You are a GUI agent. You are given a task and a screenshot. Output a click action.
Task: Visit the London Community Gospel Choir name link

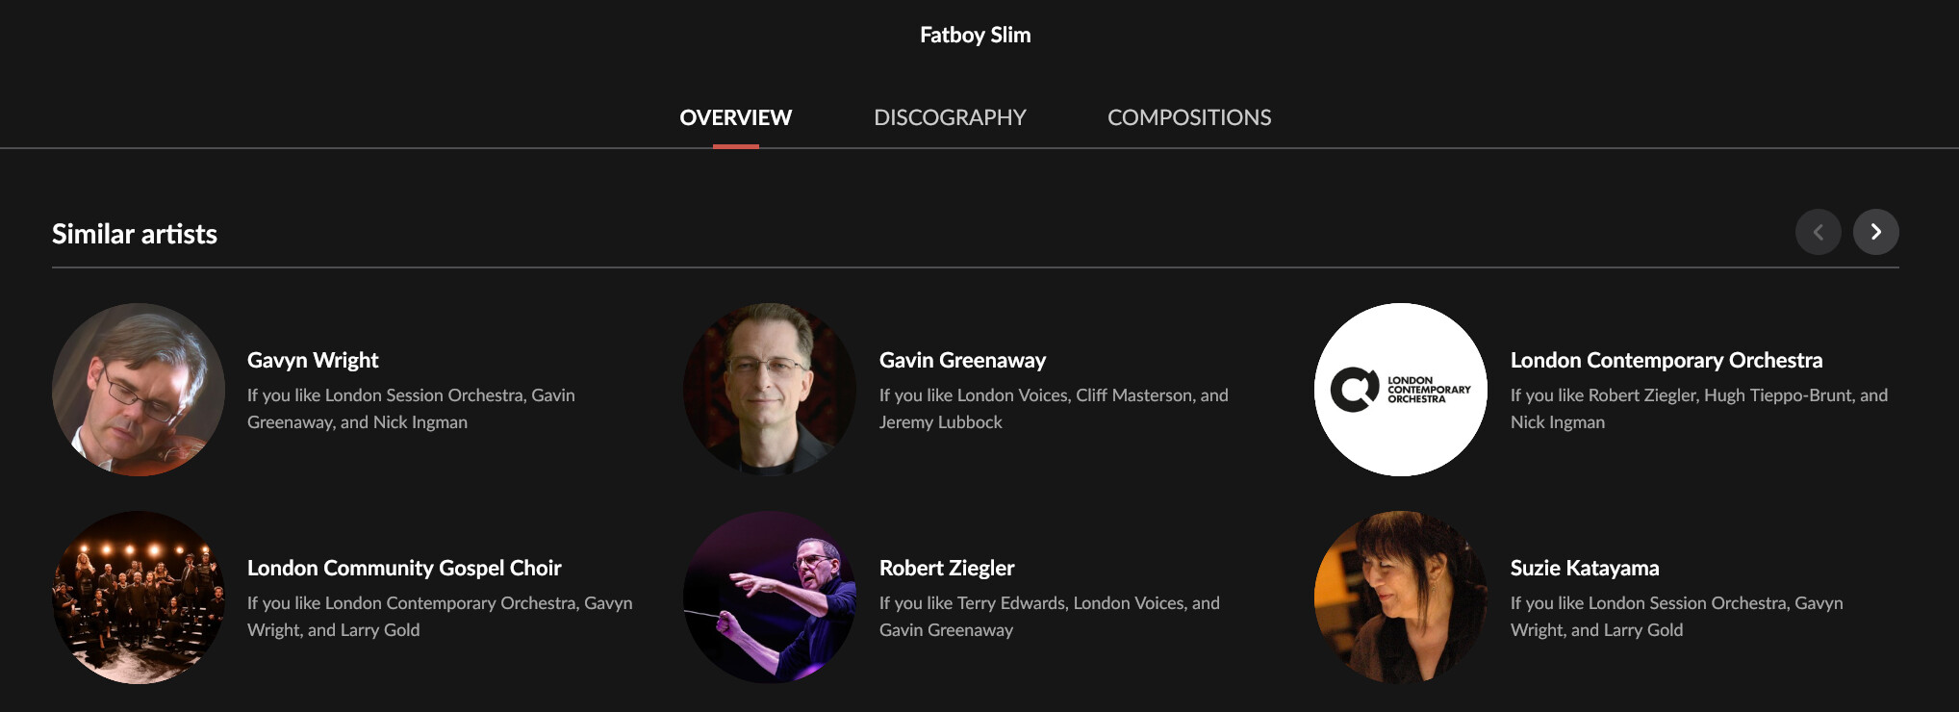(404, 568)
